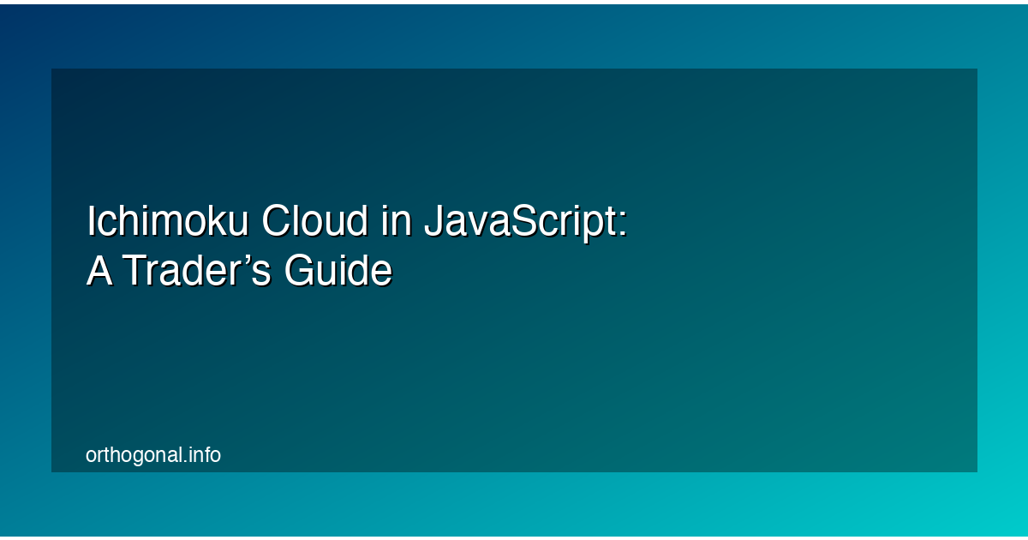This screenshot has height=540, width=1028.
Task: Click the right margin beside the banner card
Action: coord(1004,270)
